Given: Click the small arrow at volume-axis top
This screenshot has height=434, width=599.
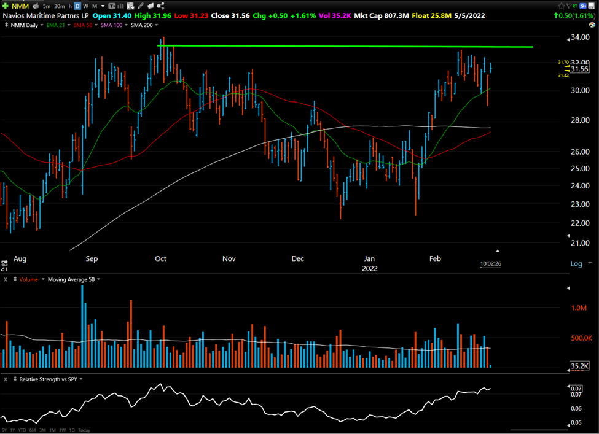Looking at the screenshot, I should click(568, 288).
